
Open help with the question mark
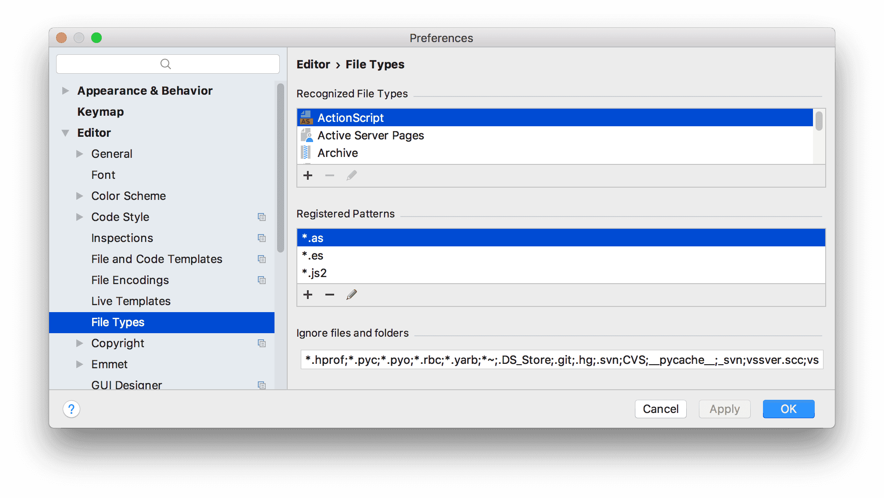[x=71, y=409]
